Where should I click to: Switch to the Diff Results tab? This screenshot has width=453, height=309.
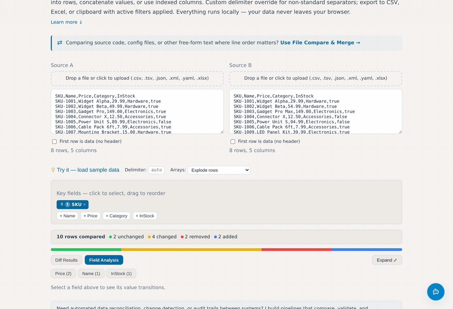click(66, 260)
